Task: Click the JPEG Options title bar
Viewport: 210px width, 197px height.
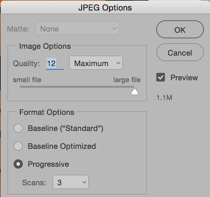Action: 105,7
